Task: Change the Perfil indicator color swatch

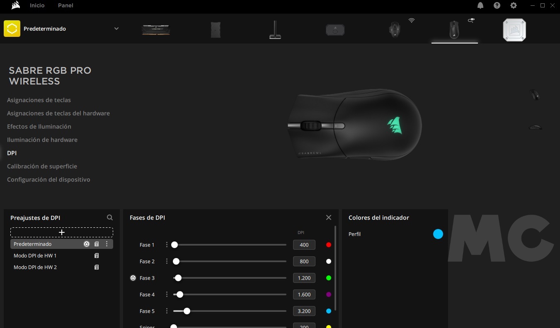Action: [438, 234]
